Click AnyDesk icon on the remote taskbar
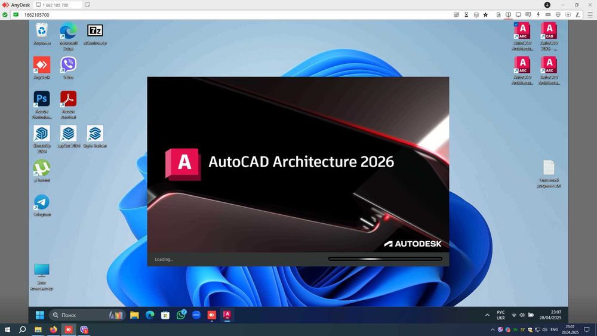The image size is (597, 336). (x=212, y=315)
